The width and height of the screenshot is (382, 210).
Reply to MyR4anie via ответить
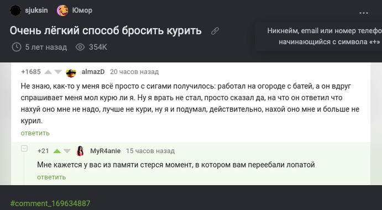click(51, 177)
